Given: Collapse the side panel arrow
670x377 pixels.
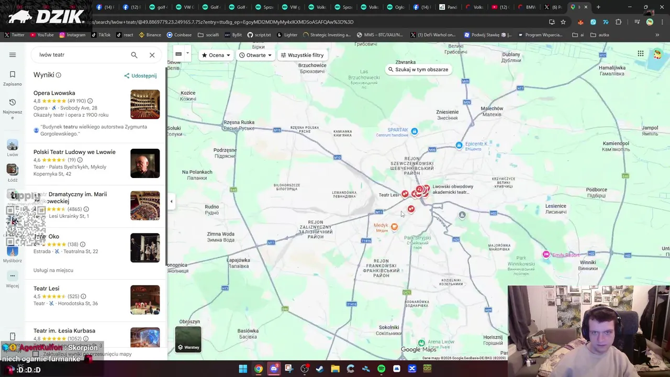Looking at the screenshot, I should (171, 201).
